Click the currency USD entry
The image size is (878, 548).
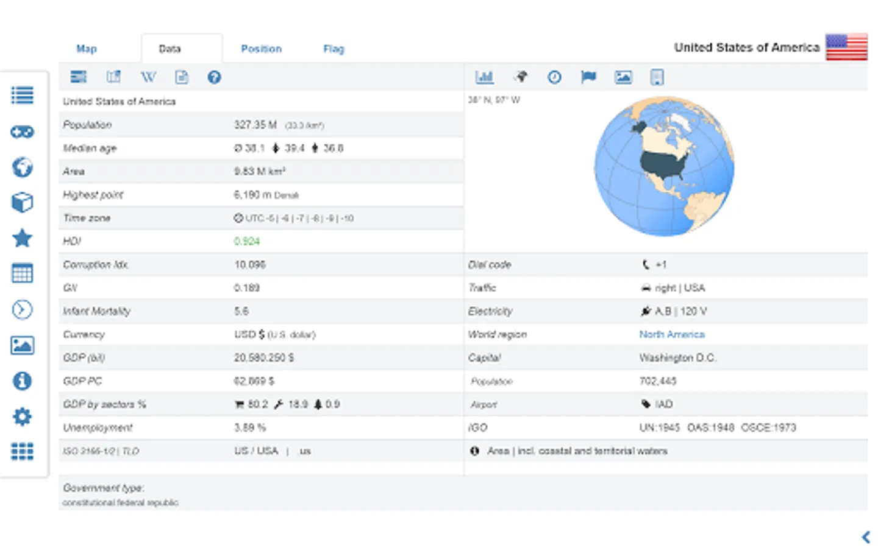point(275,334)
